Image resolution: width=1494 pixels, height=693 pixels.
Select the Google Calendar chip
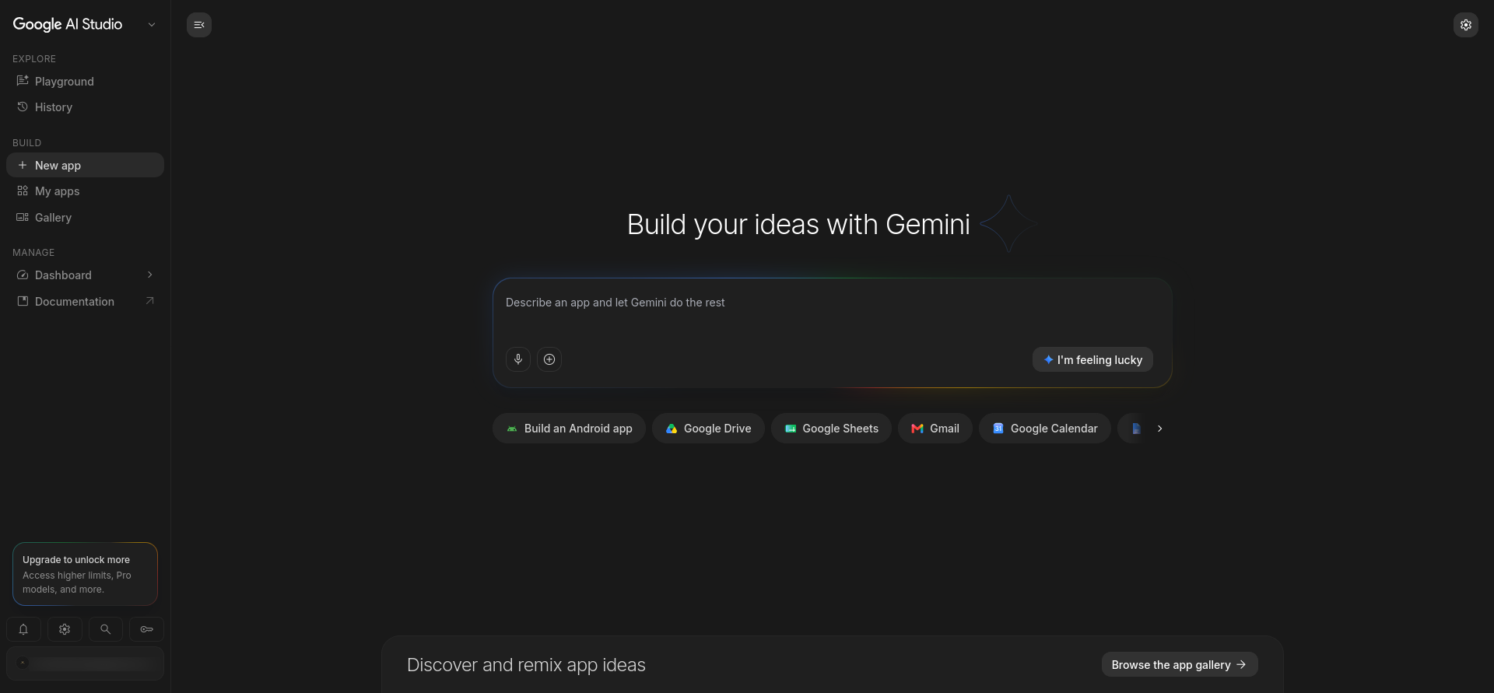click(x=1045, y=429)
